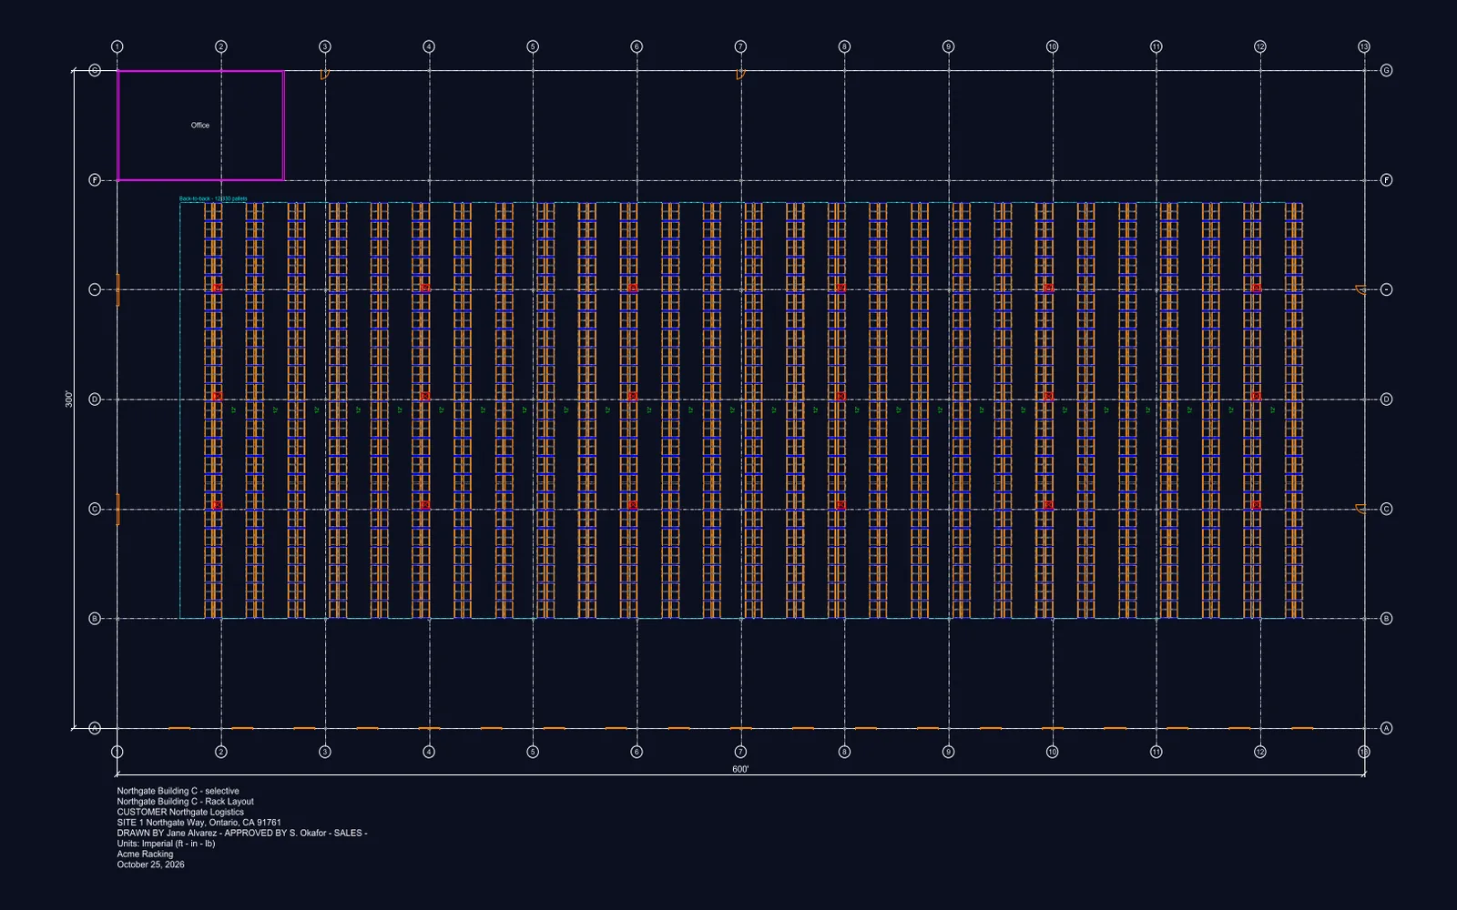Select the "SITE 1 Northgate Way" address line
This screenshot has width=1457, height=910.
pos(199,823)
